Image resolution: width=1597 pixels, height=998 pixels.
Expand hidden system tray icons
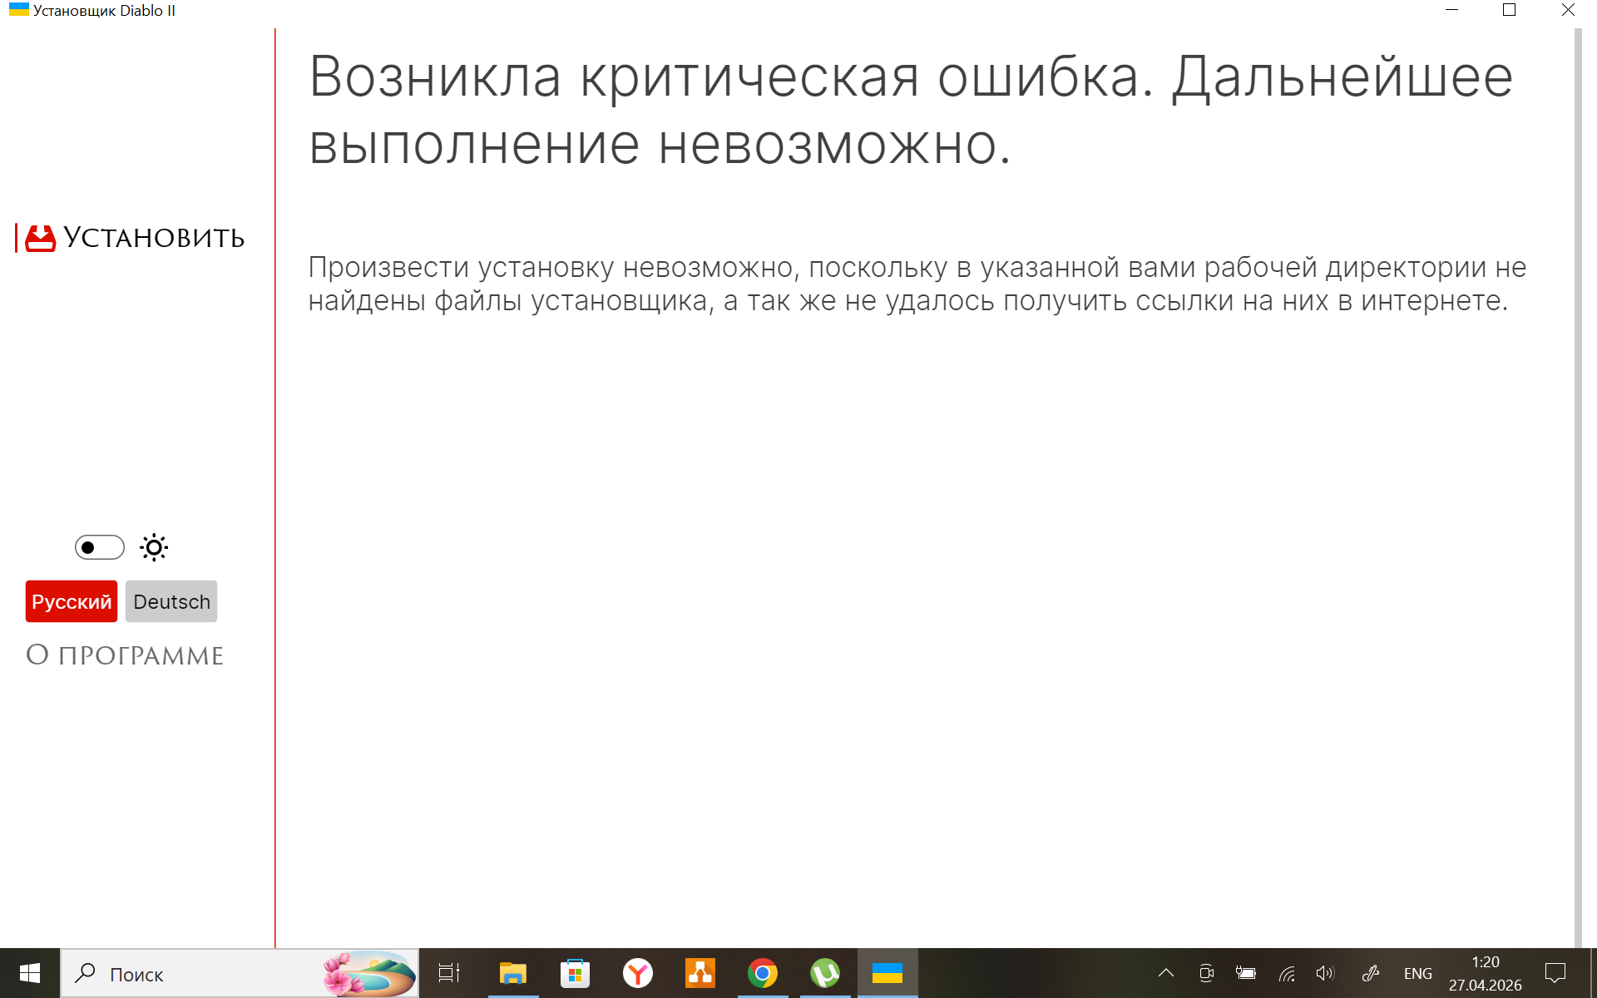click(1166, 973)
